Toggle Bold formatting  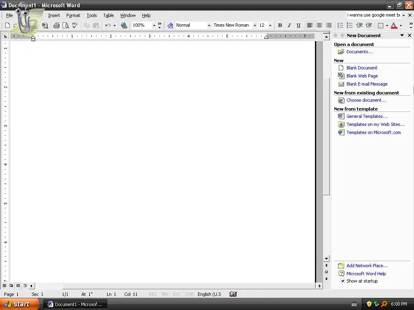280,25
